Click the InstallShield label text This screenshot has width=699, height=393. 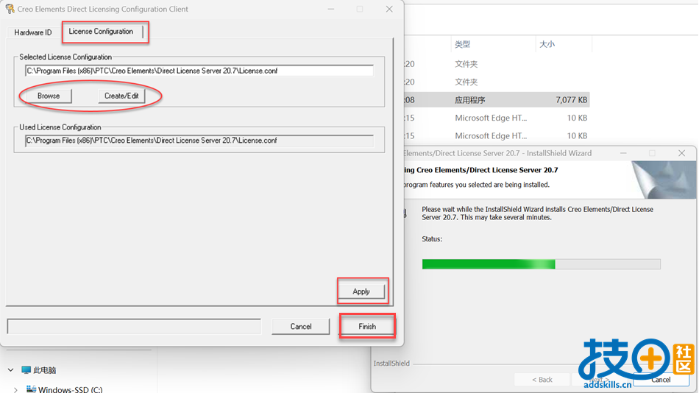pyautogui.click(x=391, y=363)
